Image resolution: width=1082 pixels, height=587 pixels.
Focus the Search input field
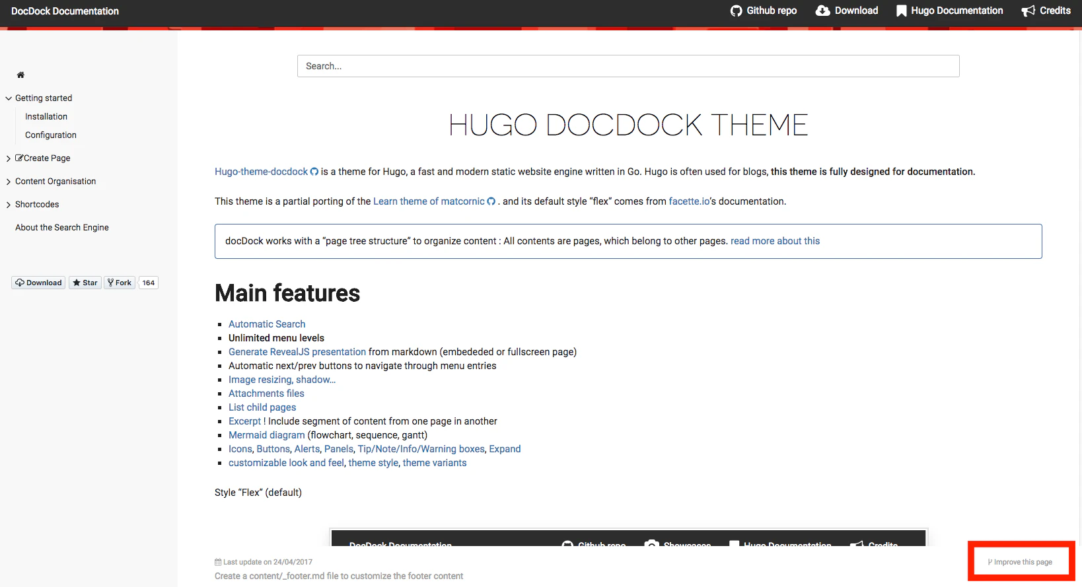pyautogui.click(x=628, y=66)
